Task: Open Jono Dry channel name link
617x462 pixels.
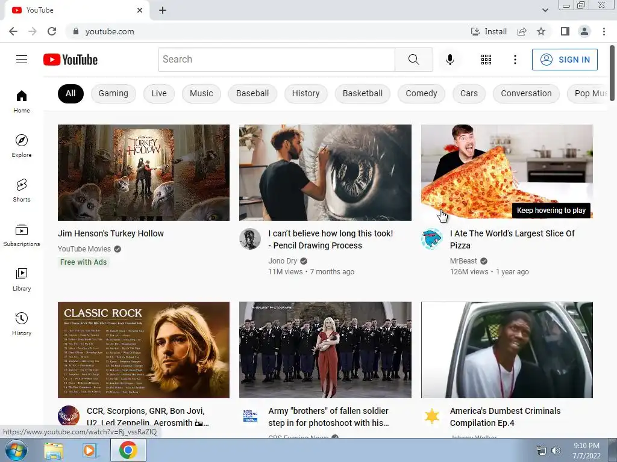Action: click(283, 261)
